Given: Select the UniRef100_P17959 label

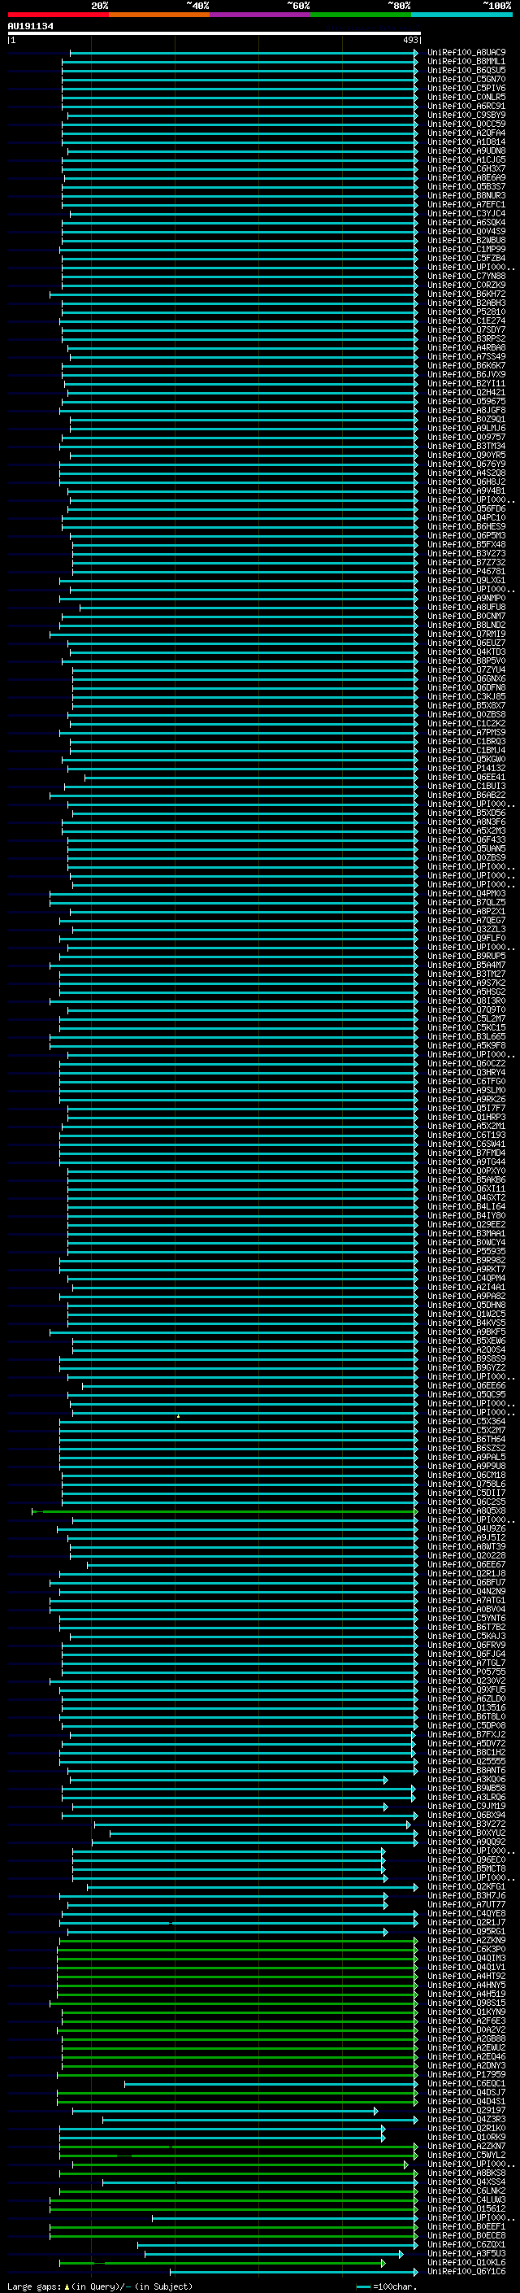Looking at the screenshot, I should coord(466,2074).
